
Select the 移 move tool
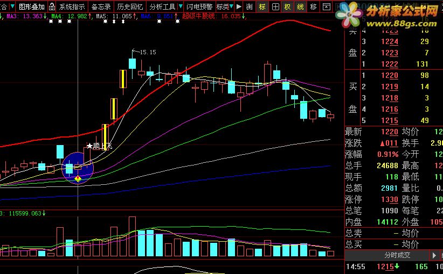(x=313, y=6)
